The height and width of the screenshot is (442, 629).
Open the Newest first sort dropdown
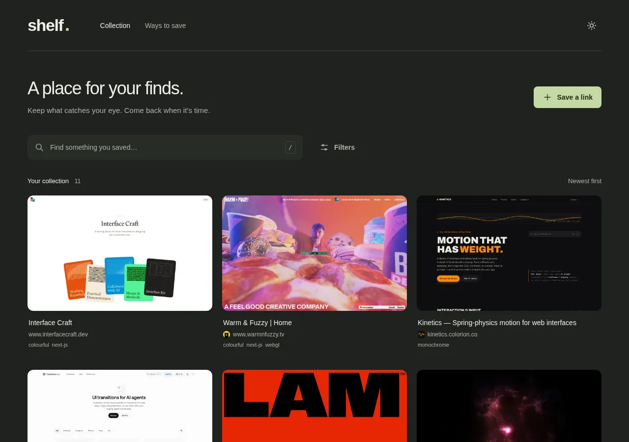point(585,181)
